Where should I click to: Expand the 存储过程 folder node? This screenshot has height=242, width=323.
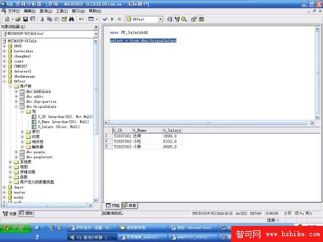(x=10, y=172)
